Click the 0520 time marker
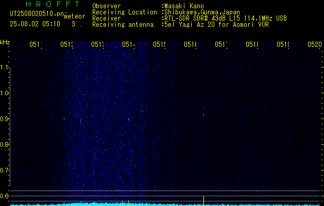Screen dimensions: 324x206 click(315, 44)
